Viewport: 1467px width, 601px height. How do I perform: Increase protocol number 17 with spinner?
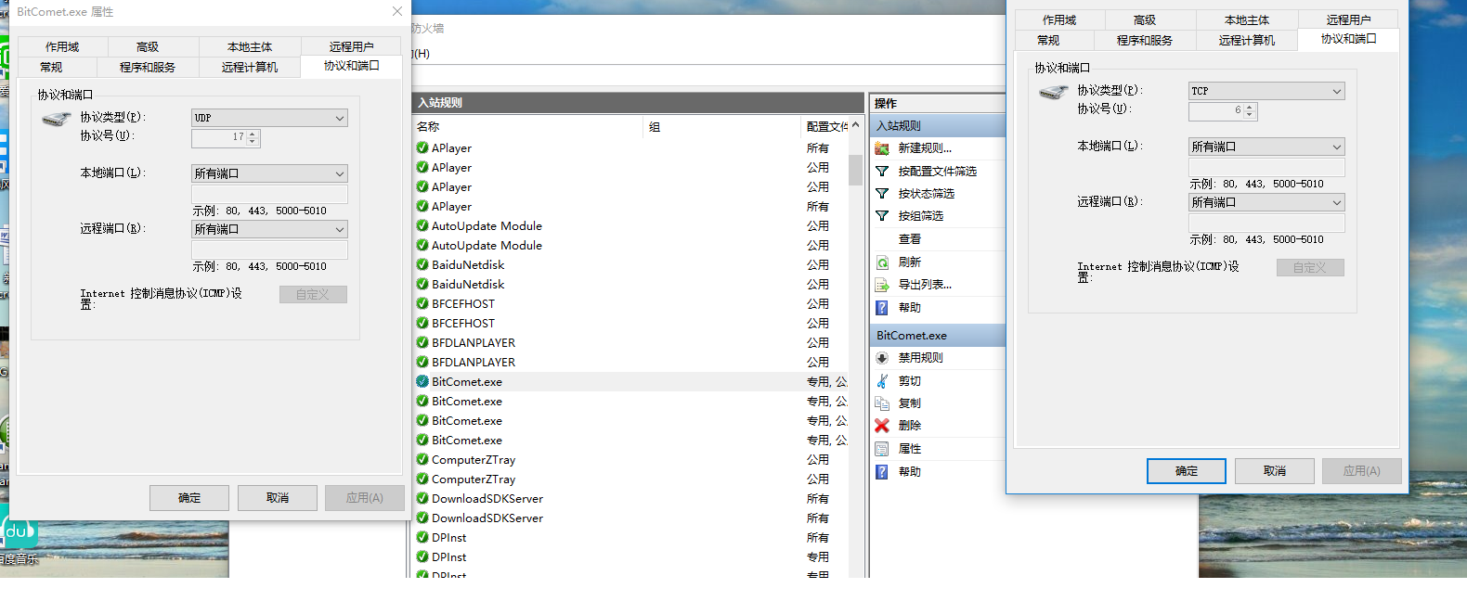pyautogui.click(x=253, y=134)
